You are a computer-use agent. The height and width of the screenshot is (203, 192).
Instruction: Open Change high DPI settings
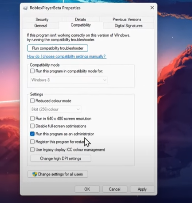(61, 159)
